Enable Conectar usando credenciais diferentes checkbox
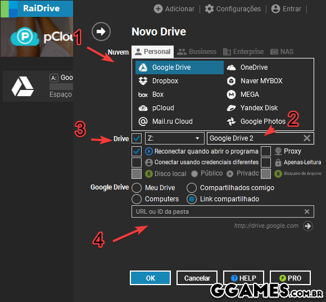 coord(137,163)
